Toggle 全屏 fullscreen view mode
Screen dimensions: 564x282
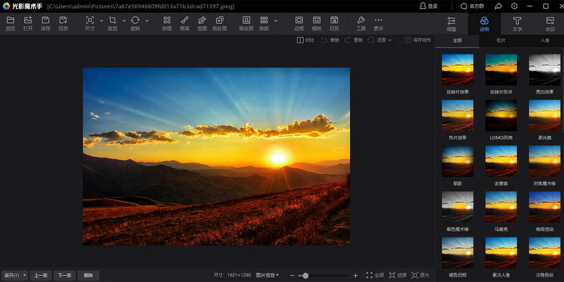click(x=375, y=275)
